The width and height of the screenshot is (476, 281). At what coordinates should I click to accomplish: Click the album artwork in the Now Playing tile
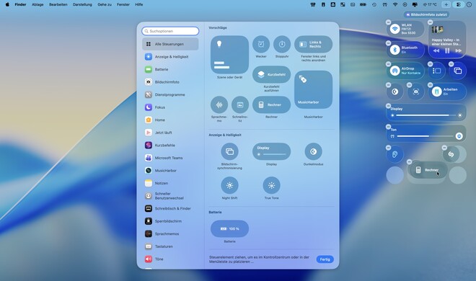(438, 30)
